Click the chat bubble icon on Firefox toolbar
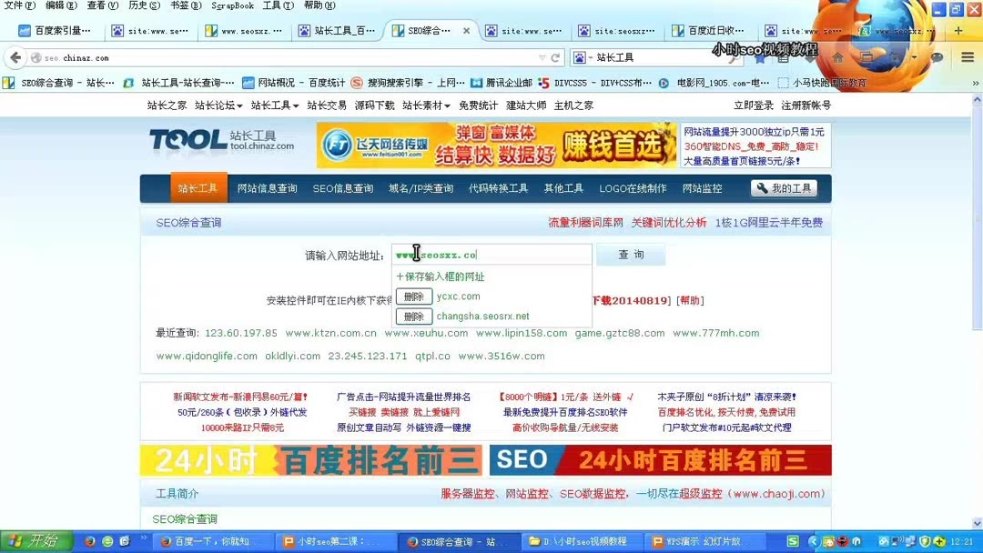Screen dimensions: 983x553 (937, 56)
